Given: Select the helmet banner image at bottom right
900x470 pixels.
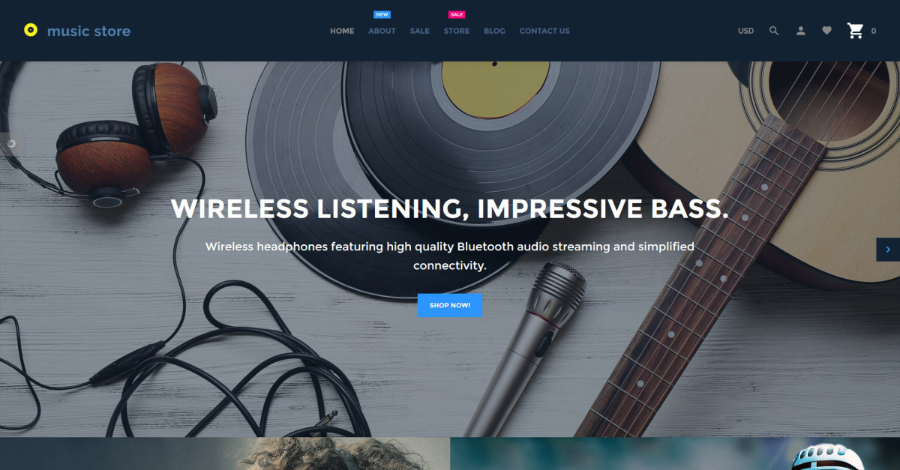Looking at the screenshot, I should (675, 454).
